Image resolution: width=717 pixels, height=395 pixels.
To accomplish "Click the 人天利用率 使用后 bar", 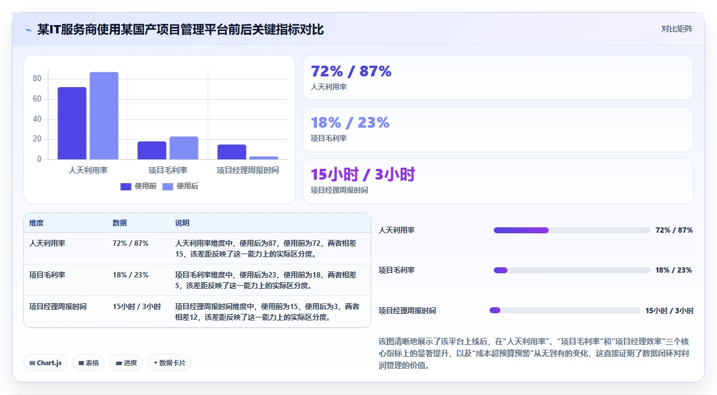I will point(104,116).
